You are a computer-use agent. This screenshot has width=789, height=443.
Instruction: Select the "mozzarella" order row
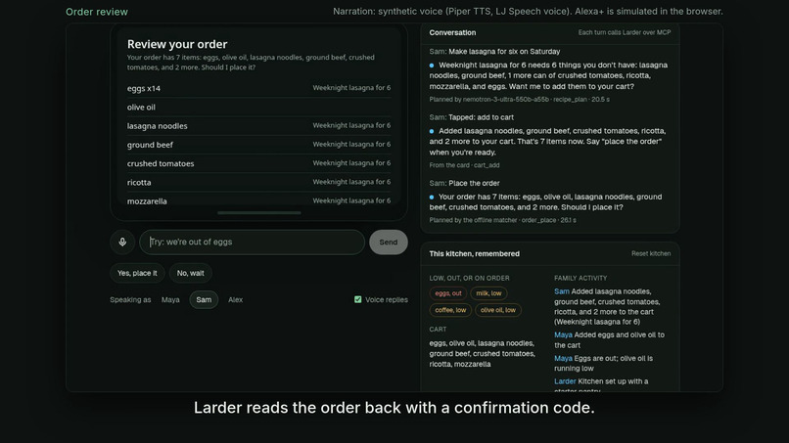coord(258,200)
